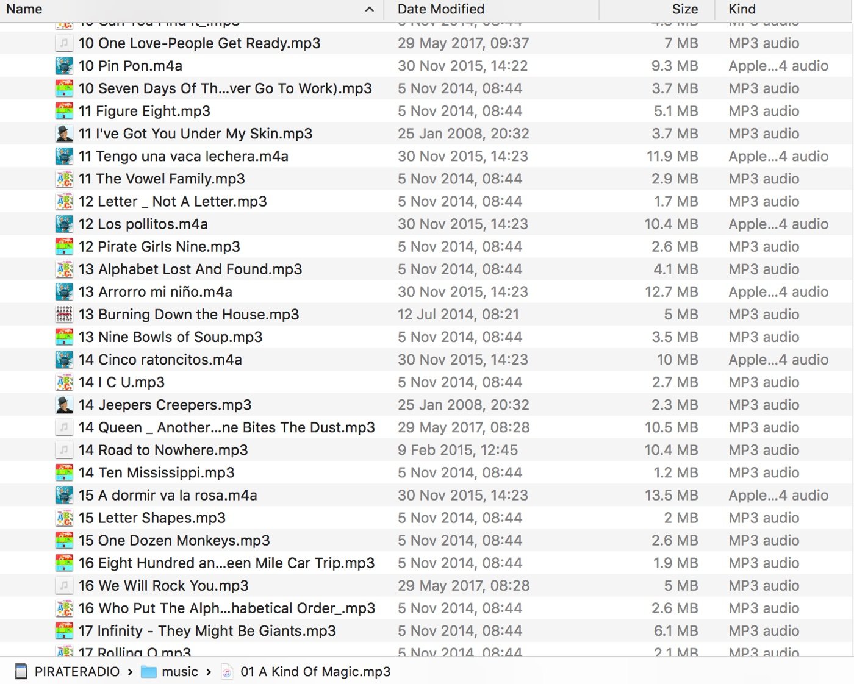Viewport: 854px width, 684px height.
Task: Open the music folder from the breadcrumb path
Action: tap(179, 671)
